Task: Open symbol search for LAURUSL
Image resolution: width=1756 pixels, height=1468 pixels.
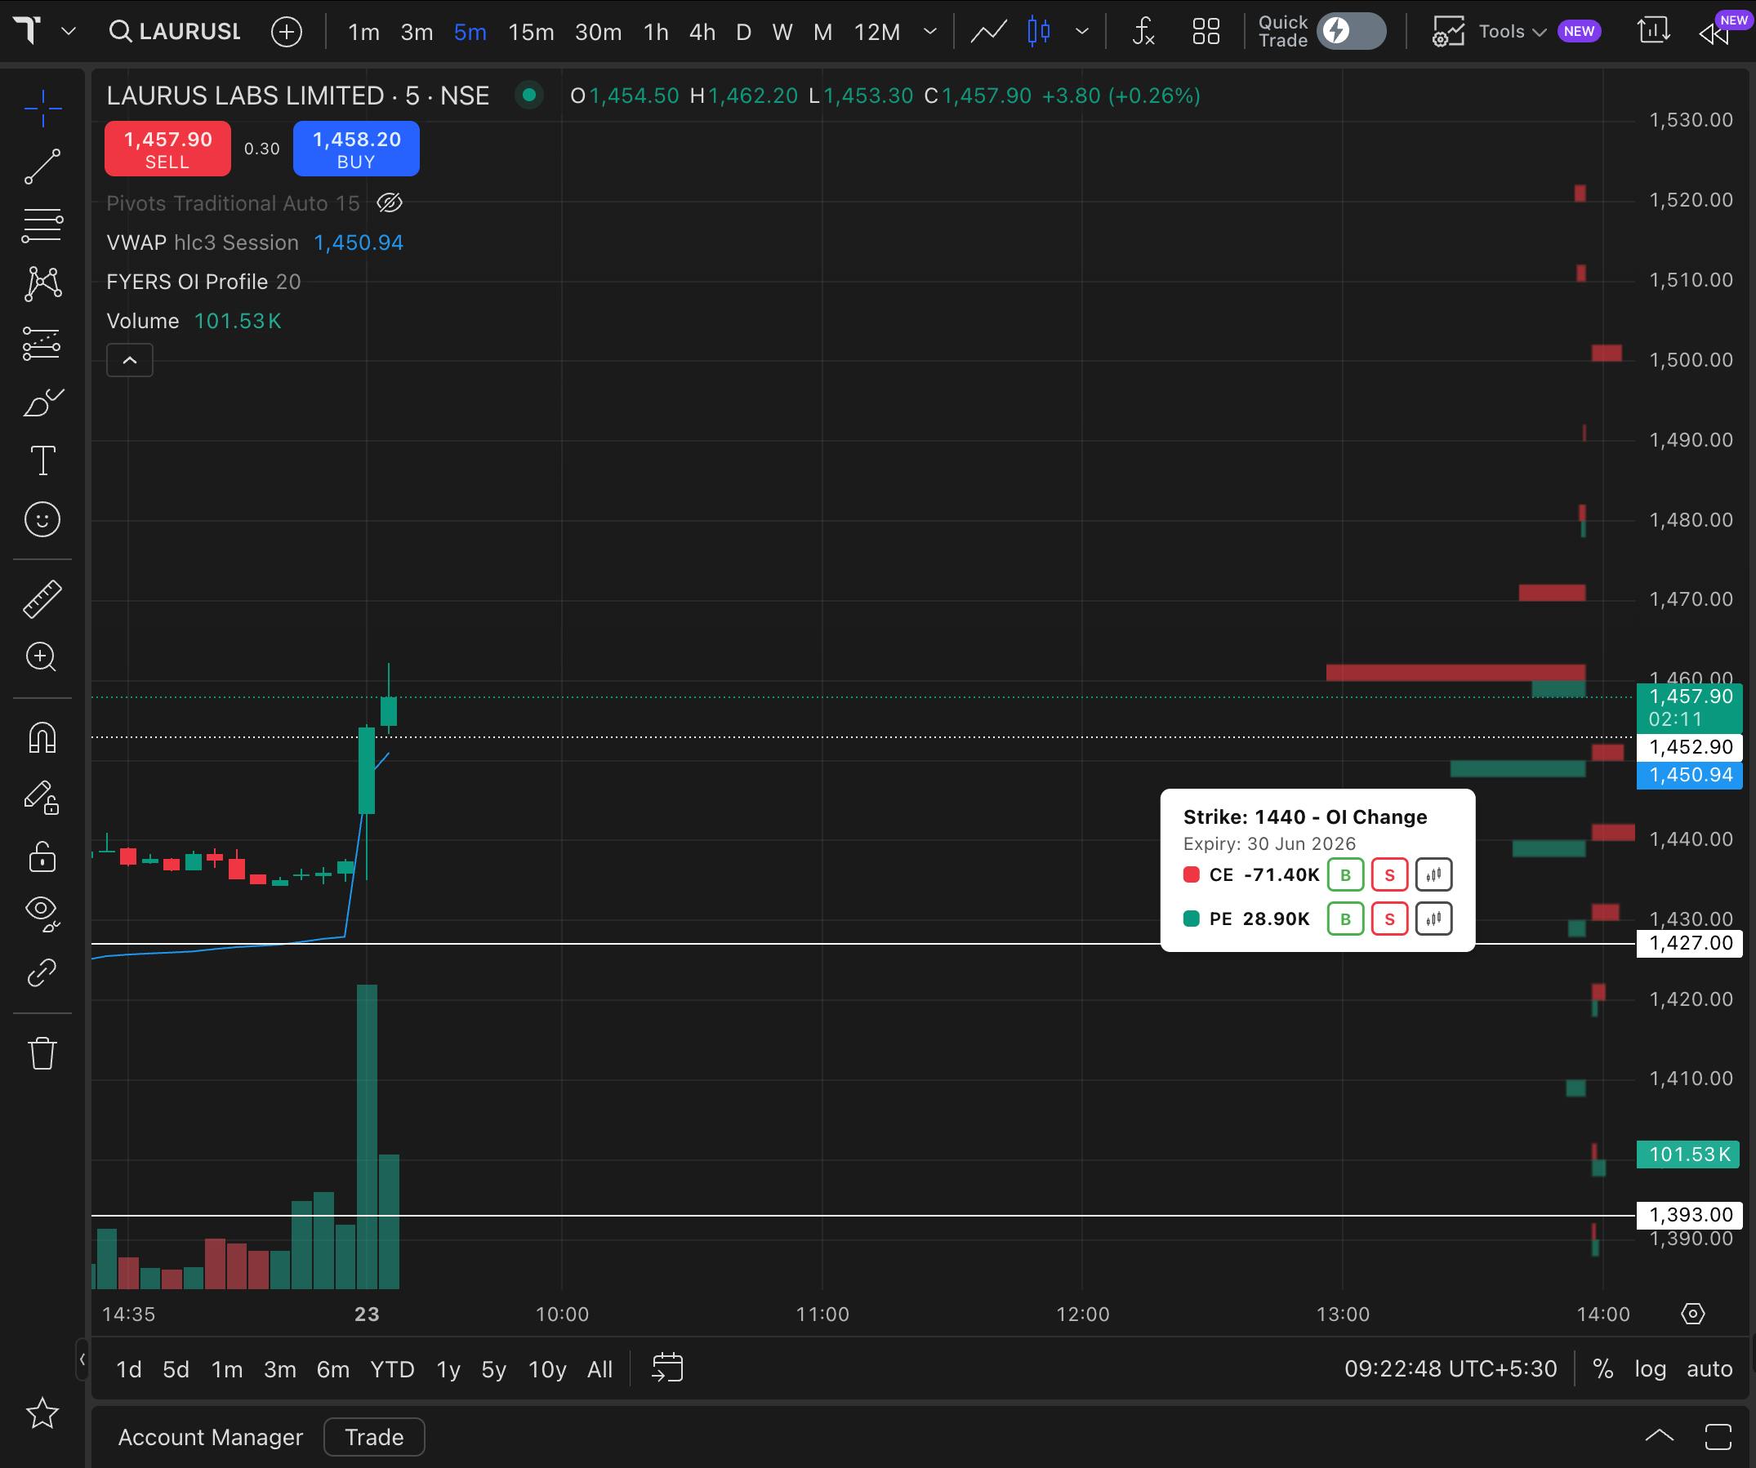Action: pos(176,32)
